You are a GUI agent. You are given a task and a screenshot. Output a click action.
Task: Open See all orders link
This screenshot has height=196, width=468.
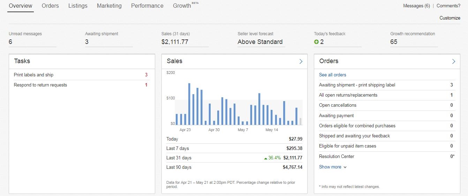(x=332, y=75)
